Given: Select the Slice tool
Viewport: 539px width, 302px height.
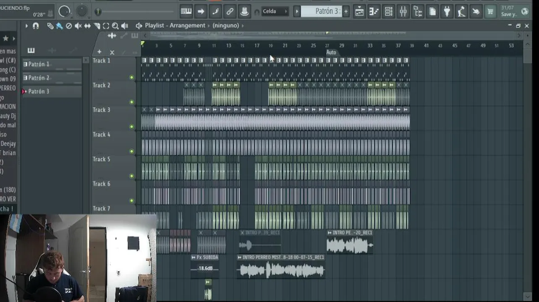Looking at the screenshot, I should tap(97, 26).
